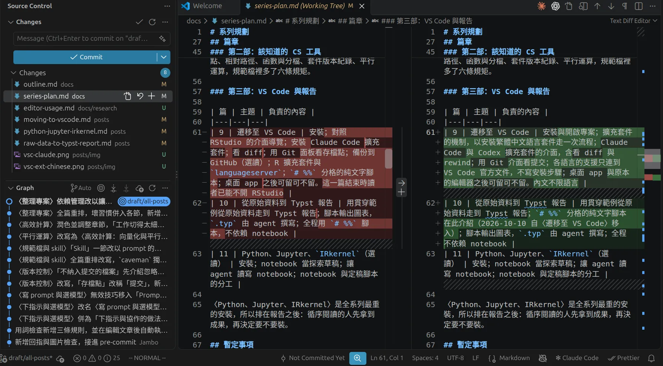Toggle split inline diff view icon
Screen dimensions: 663x366
tap(639, 6)
